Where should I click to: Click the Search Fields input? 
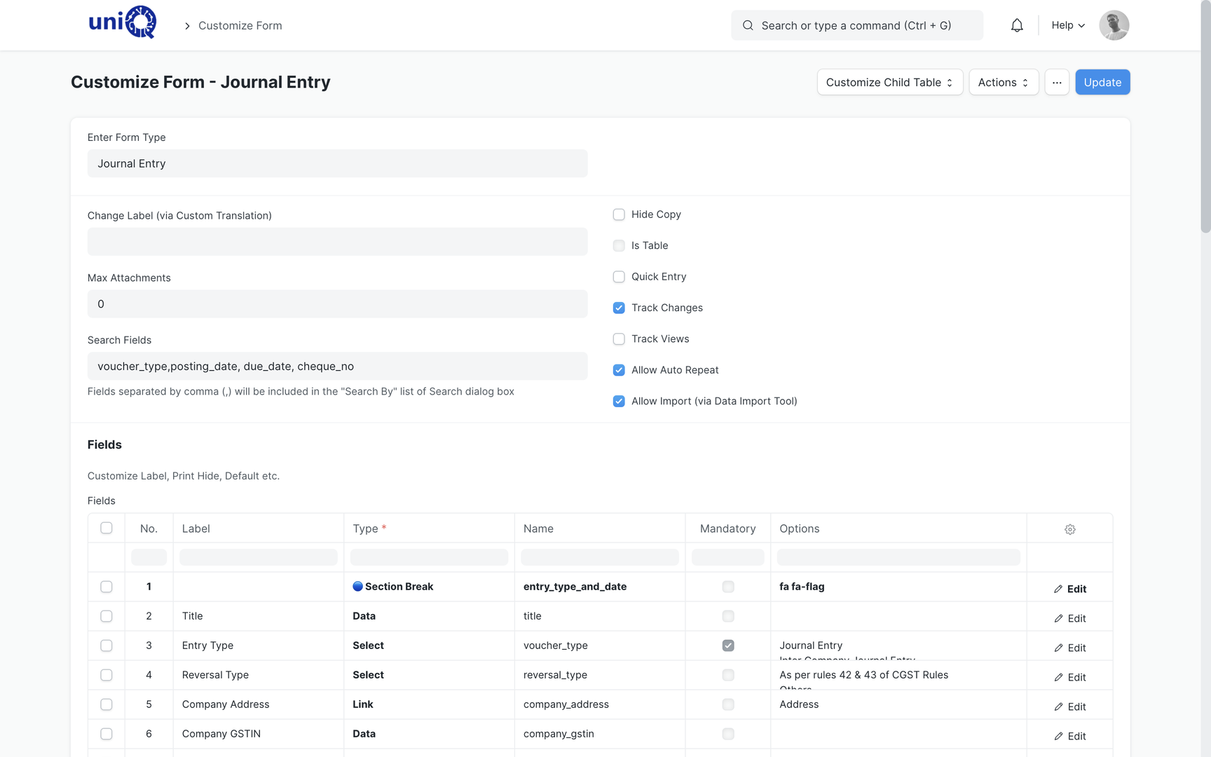point(337,366)
